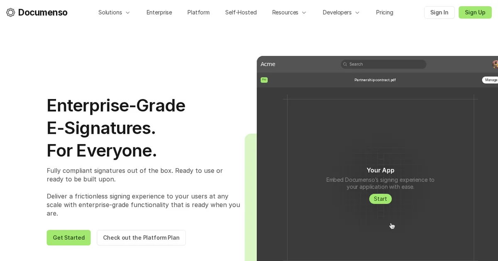Viewport: 498px width, 261px height.
Task: Expand the Solutions menu
Action: 114,12
